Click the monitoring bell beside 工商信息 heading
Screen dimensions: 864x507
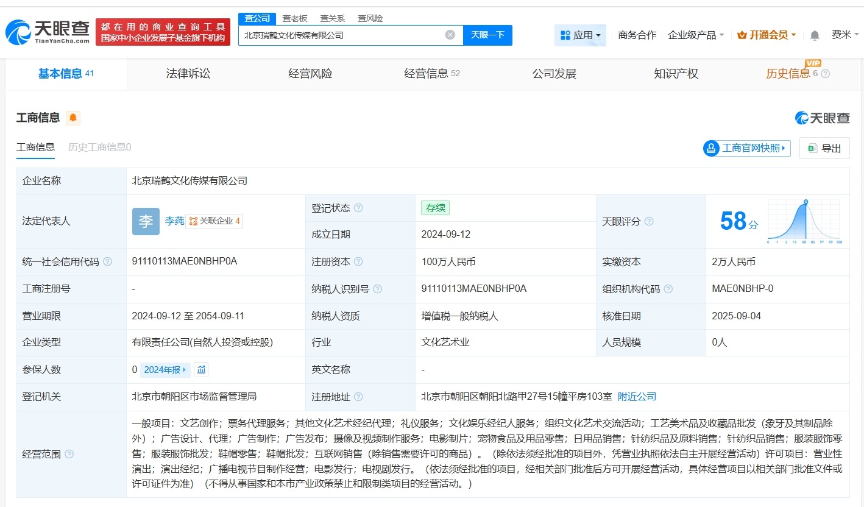(x=73, y=118)
